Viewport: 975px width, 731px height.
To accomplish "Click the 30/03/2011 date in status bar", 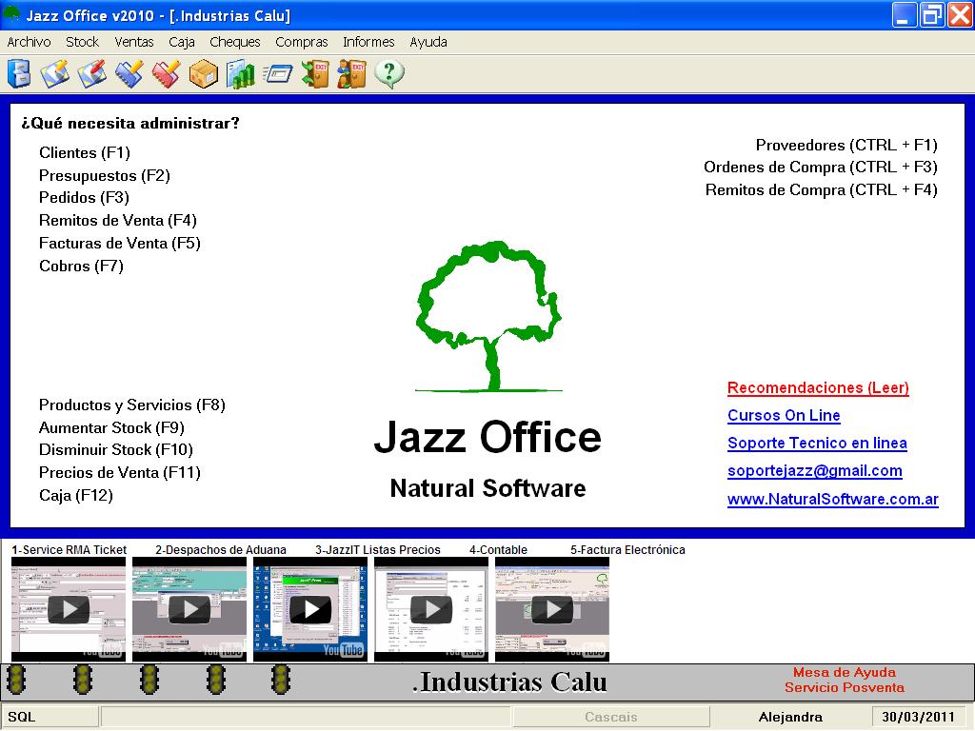I will tap(918, 717).
